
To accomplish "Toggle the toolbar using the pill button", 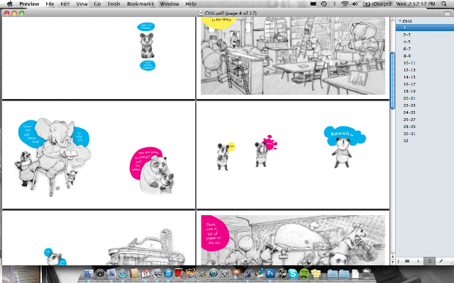I will (448, 13).
